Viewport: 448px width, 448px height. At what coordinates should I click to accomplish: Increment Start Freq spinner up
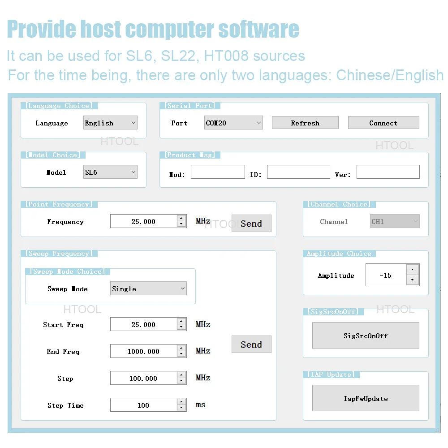tap(181, 321)
